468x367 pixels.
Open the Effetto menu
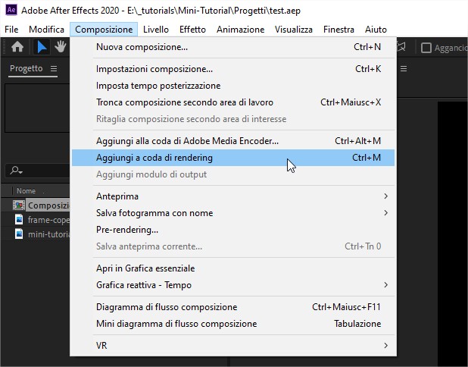[192, 30]
